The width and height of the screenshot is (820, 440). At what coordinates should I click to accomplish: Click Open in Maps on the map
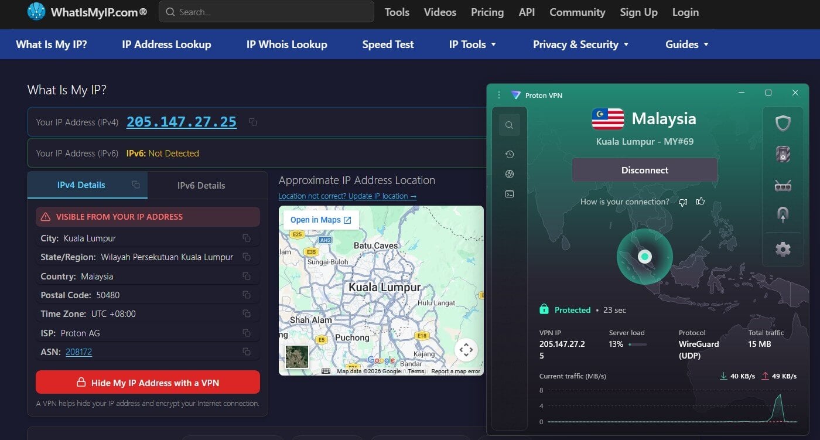(x=321, y=220)
